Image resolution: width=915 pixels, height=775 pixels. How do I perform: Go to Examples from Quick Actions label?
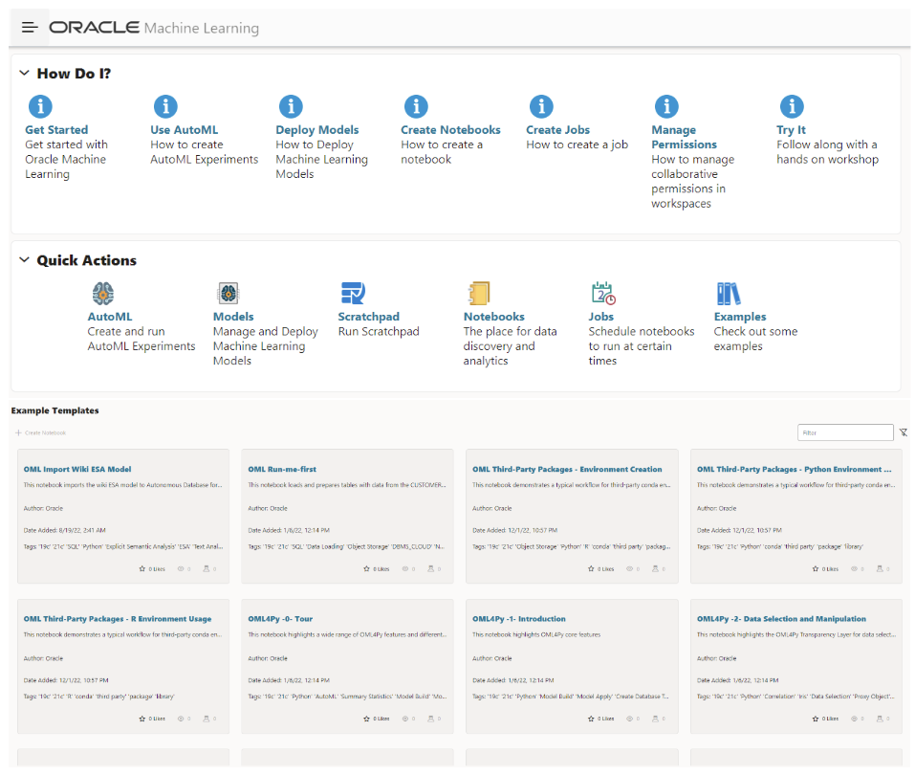[740, 317]
